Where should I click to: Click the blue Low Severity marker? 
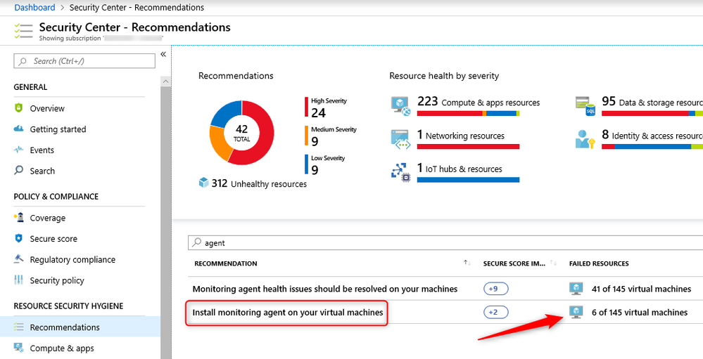click(x=307, y=164)
